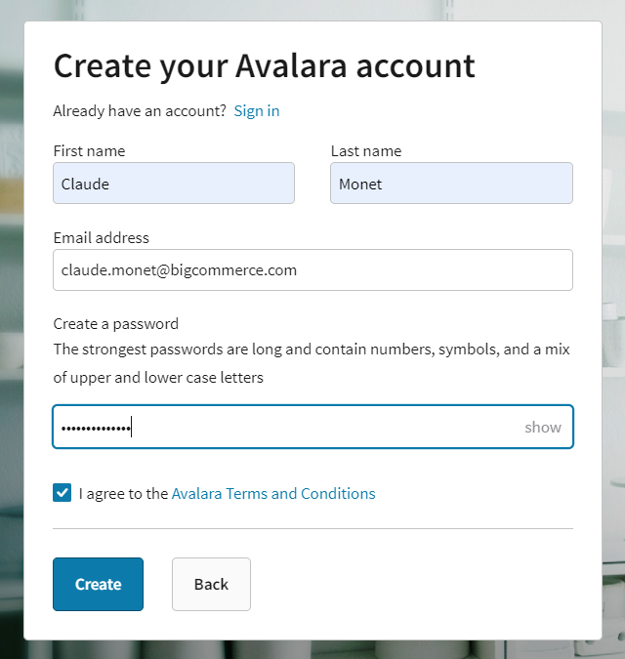
Task: Click the "I agree to the" text
Action: click(124, 494)
